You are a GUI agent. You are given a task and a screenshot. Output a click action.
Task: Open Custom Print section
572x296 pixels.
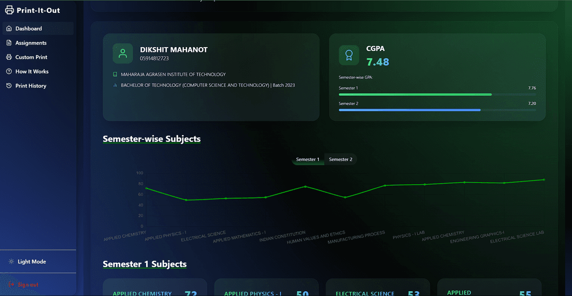[x=38, y=57]
